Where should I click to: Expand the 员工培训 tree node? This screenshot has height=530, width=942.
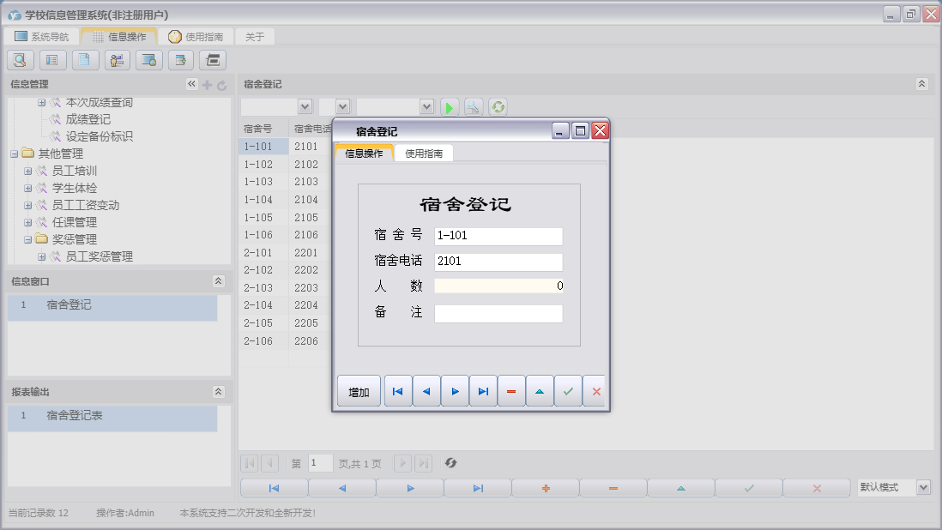coord(28,171)
